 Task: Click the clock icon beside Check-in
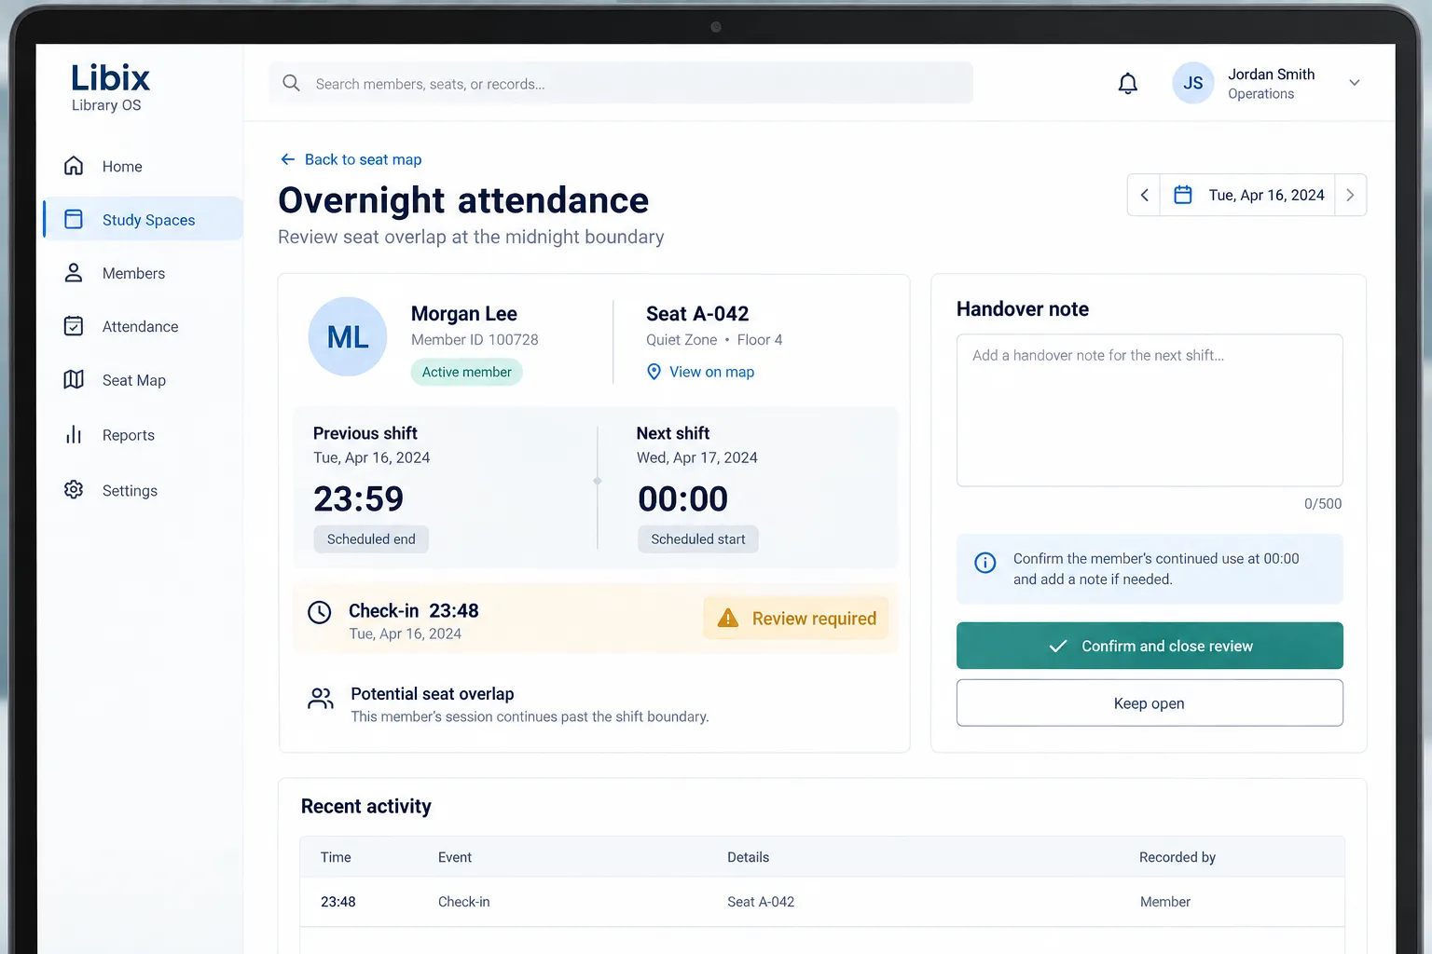pyautogui.click(x=320, y=612)
